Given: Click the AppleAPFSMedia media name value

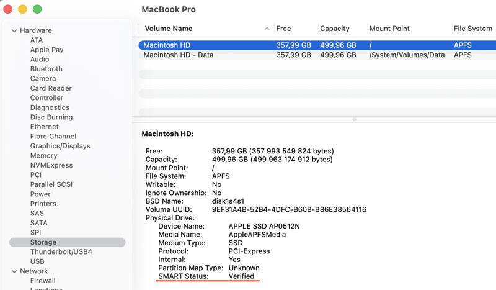Looking at the screenshot, I should (257, 235).
